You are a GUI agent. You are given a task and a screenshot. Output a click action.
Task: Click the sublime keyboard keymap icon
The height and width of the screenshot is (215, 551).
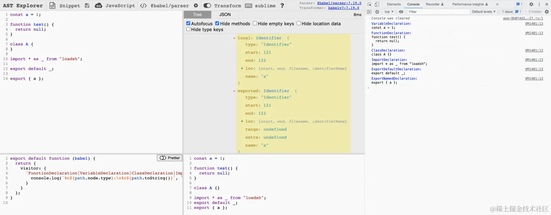click(x=248, y=6)
